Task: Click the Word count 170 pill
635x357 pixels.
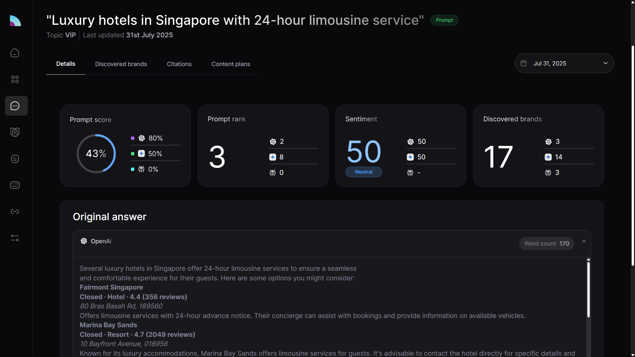Action: click(x=546, y=244)
